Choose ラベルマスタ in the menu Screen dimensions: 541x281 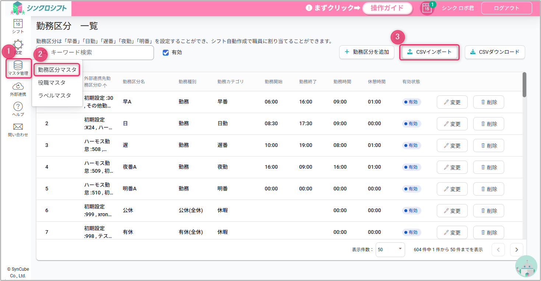(x=55, y=95)
